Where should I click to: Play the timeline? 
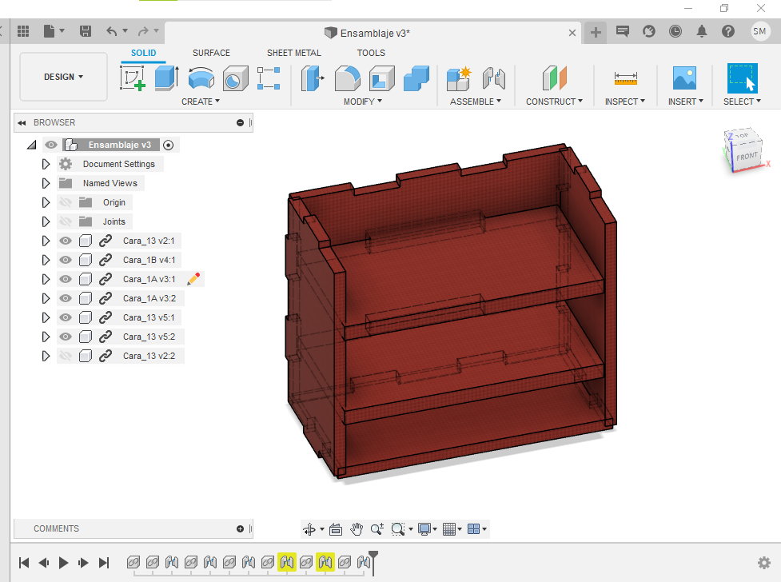coord(63,563)
